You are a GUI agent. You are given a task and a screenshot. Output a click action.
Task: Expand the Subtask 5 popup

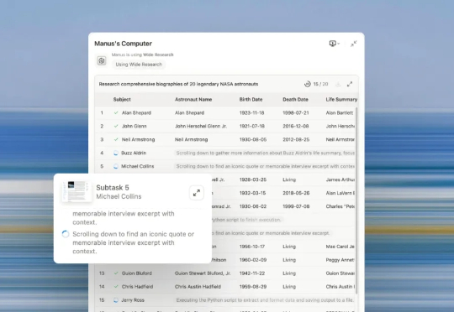(196, 193)
